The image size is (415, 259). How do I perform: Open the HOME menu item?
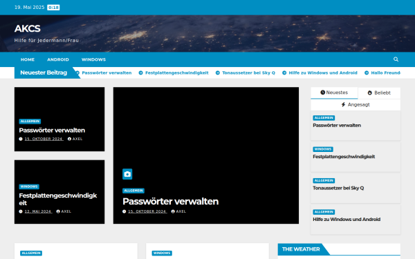click(28, 59)
